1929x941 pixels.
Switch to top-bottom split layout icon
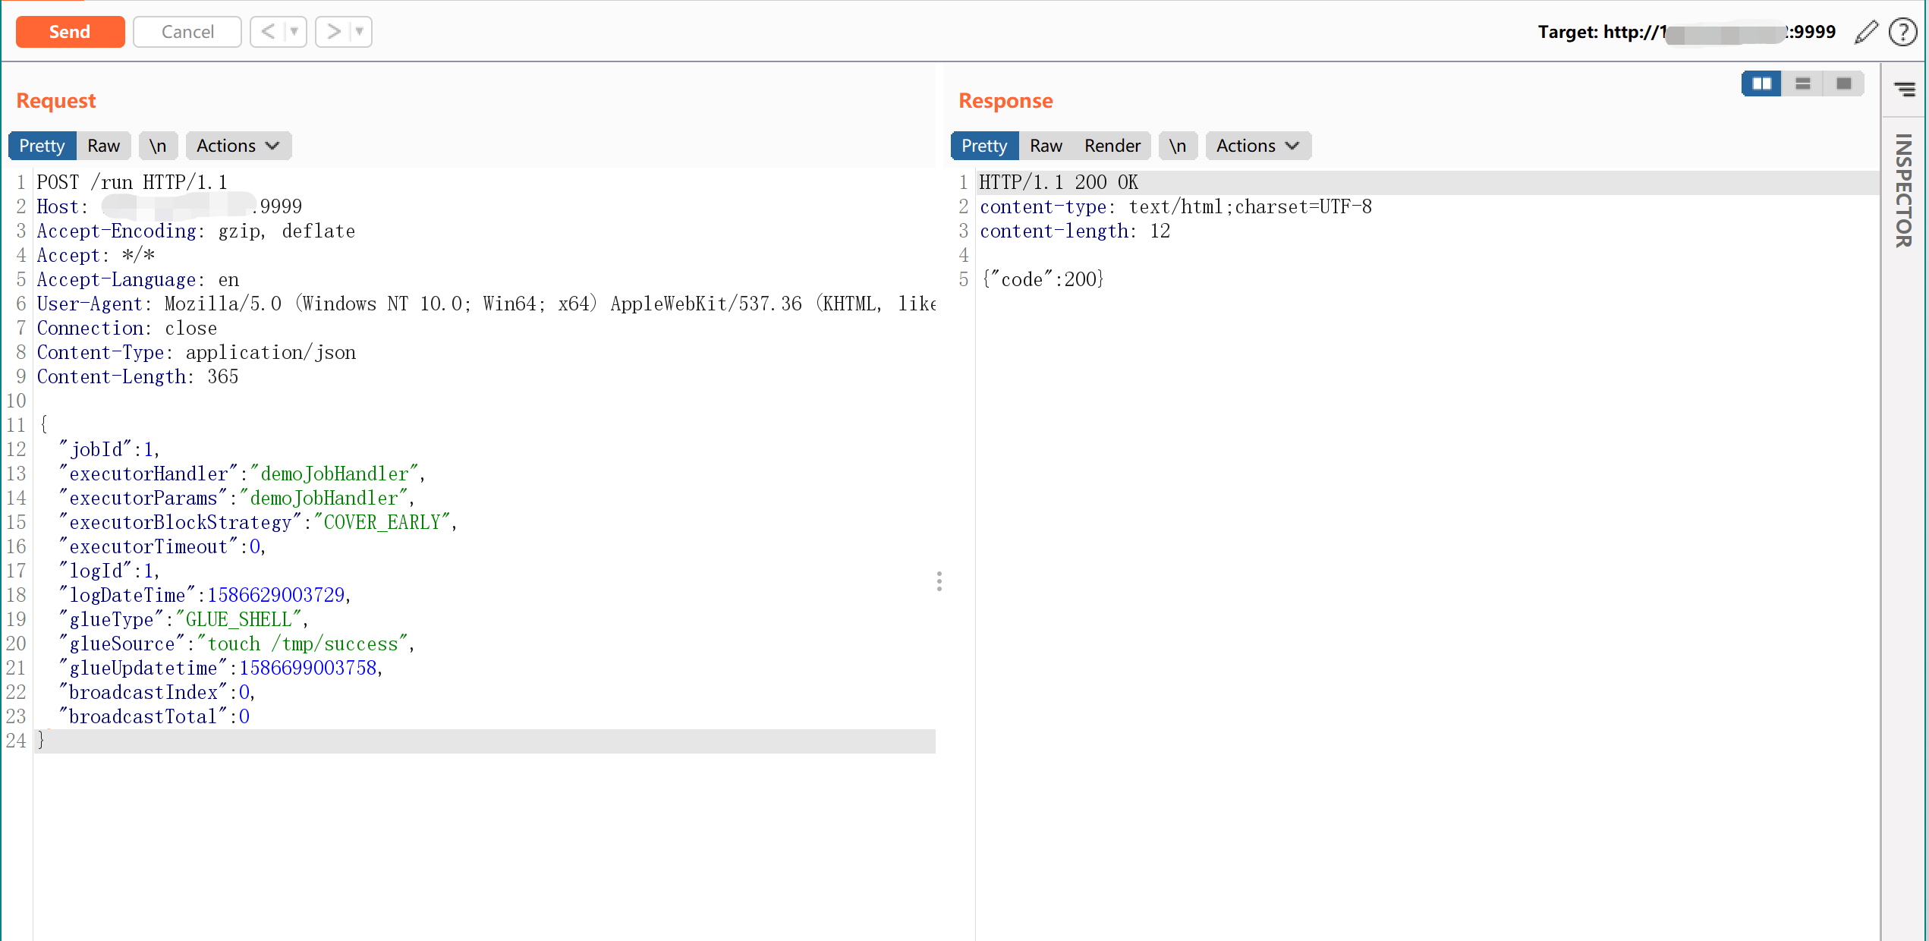1802,83
